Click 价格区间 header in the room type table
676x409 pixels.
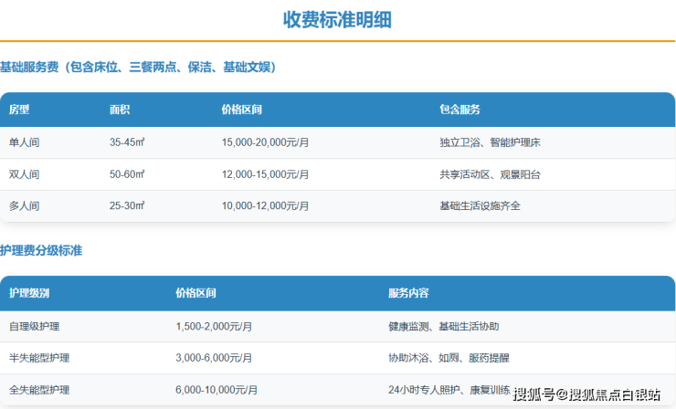pos(242,110)
